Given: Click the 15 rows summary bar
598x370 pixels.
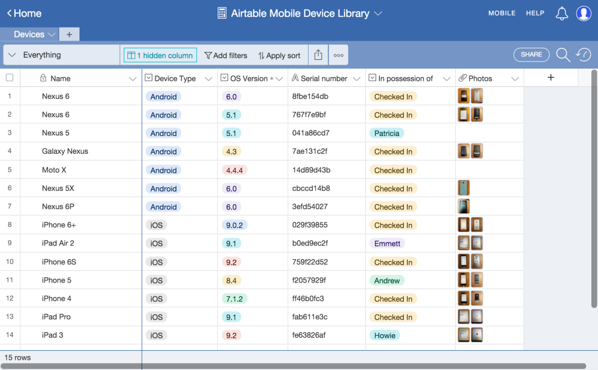Looking at the screenshot, I should click(x=17, y=358).
